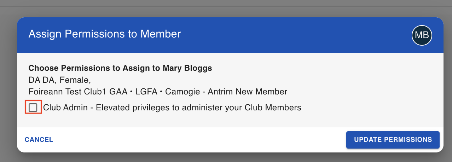The width and height of the screenshot is (452, 162).
Task: Click the Update Permissions button
Action: point(393,140)
